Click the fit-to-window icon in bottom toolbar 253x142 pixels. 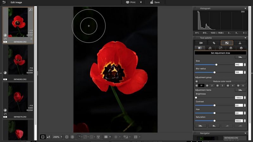(43, 137)
